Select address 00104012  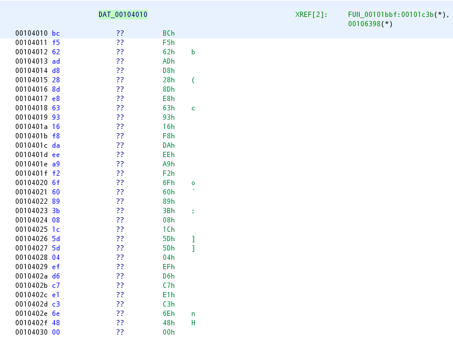pos(31,52)
